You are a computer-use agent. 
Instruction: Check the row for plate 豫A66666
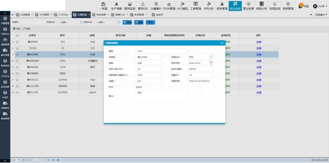pyautogui.click(x=17, y=67)
